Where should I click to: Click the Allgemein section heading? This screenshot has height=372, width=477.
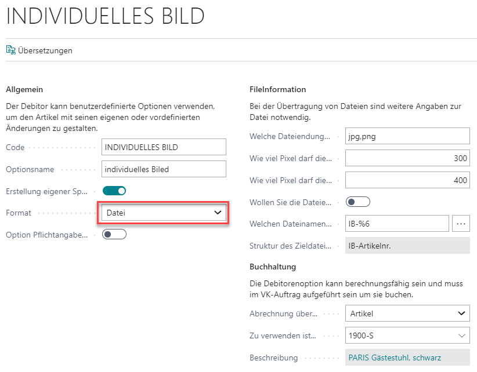(x=24, y=89)
